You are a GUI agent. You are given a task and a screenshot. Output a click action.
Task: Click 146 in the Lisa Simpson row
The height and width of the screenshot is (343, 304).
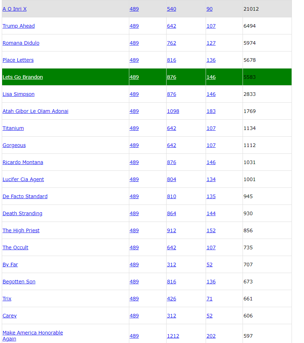point(211,94)
